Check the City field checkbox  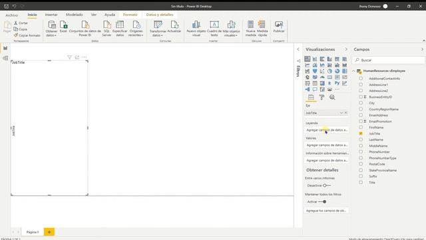click(361, 103)
